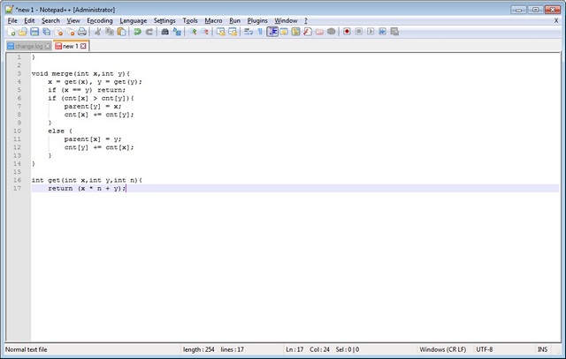Toggle the Monitoring eye icon

pyautogui.click(x=332, y=32)
